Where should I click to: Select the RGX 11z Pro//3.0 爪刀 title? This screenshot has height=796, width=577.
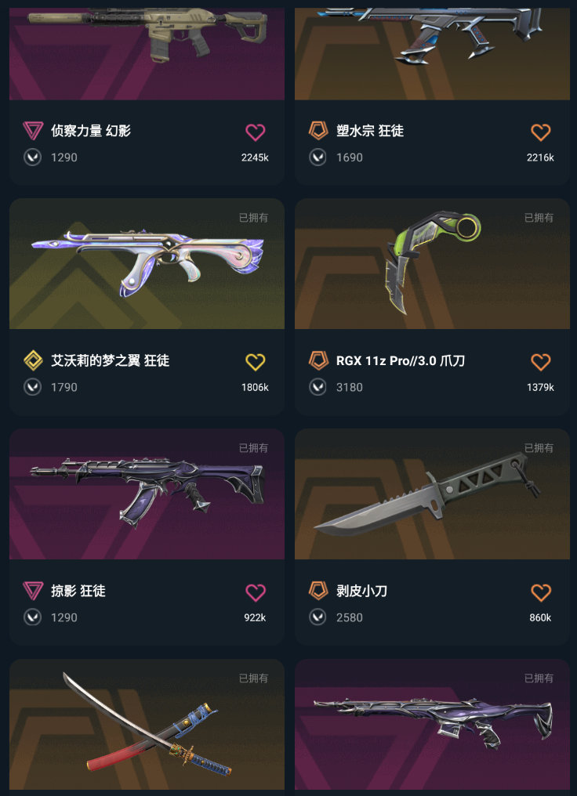coord(401,361)
